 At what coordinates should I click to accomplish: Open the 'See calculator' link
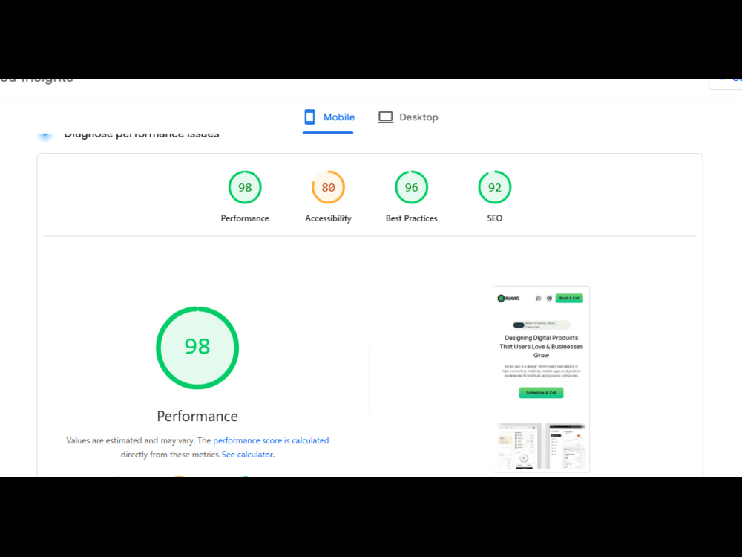[x=248, y=455]
